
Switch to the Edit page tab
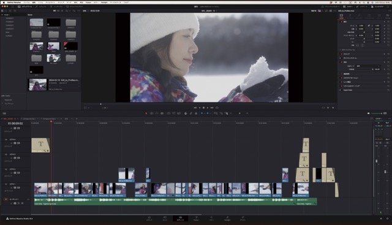[x=180, y=218]
